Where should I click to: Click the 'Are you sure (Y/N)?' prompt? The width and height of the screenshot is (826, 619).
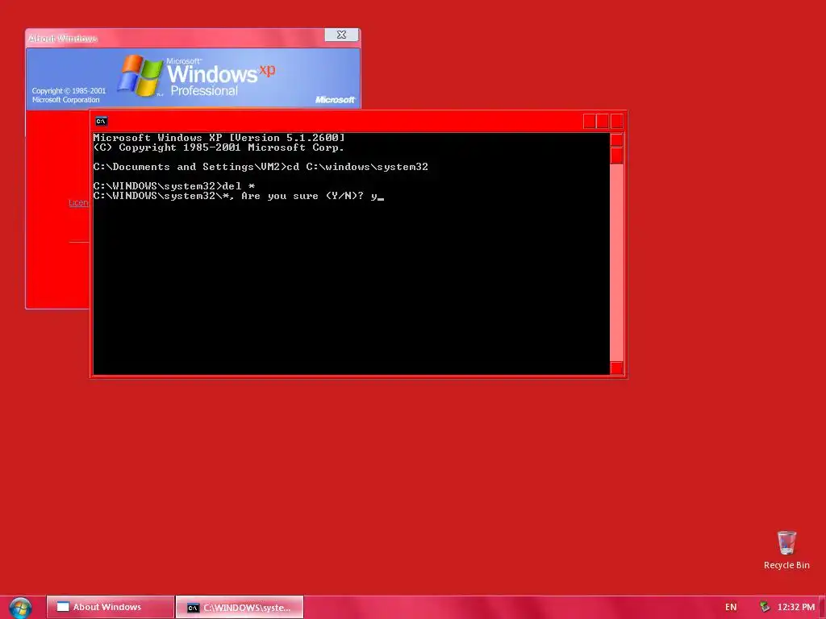[x=302, y=196]
